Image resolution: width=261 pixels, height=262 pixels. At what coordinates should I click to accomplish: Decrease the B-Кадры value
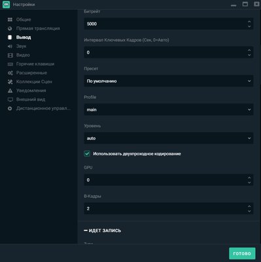click(249, 211)
